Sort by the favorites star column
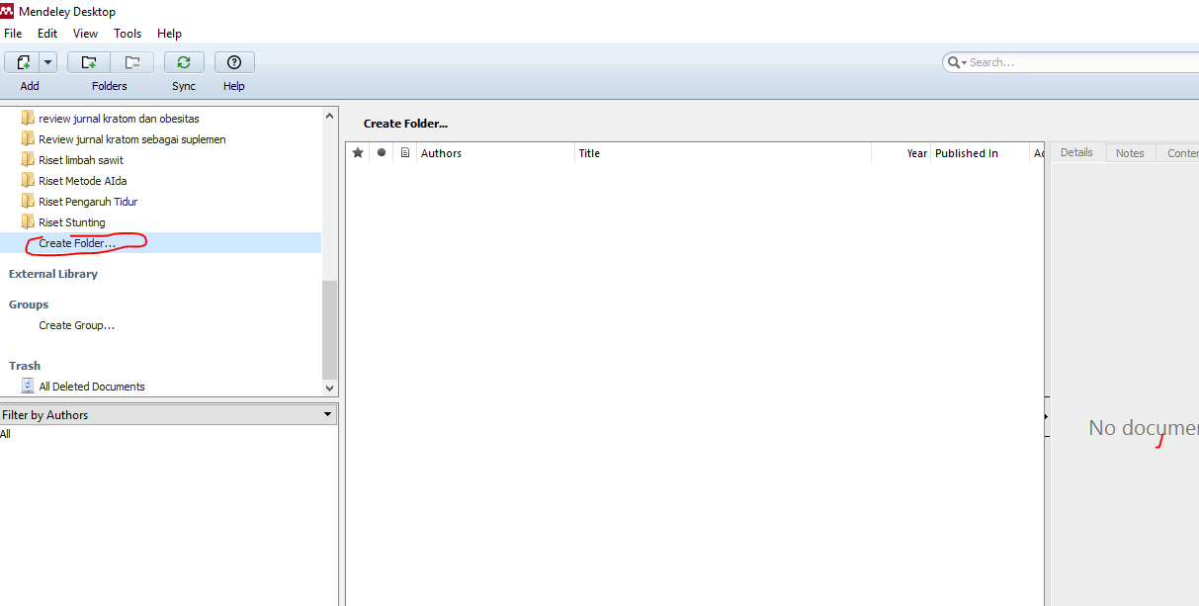 click(358, 153)
